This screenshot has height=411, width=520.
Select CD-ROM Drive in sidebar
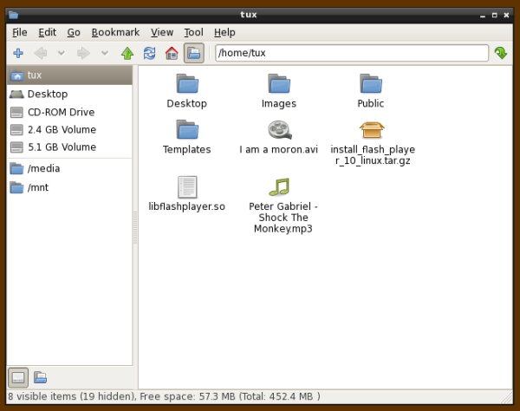(61, 112)
